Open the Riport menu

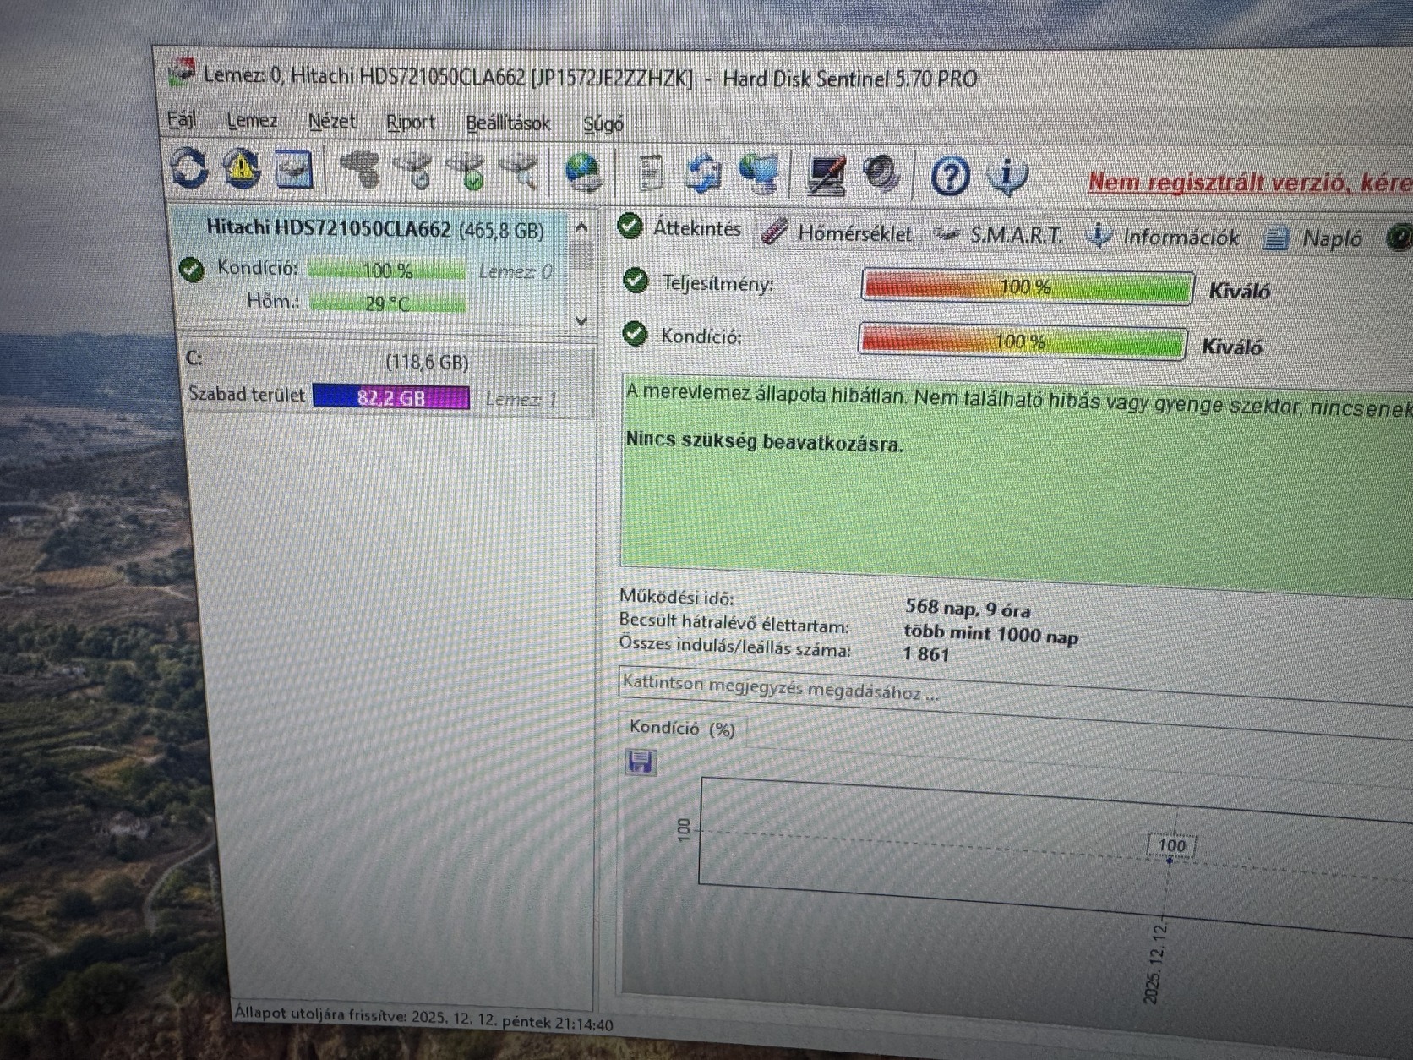click(x=411, y=123)
